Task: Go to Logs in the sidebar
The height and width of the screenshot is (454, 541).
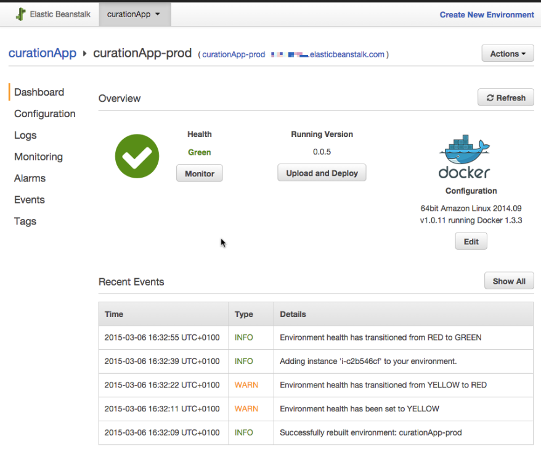Action: [x=25, y=136]
